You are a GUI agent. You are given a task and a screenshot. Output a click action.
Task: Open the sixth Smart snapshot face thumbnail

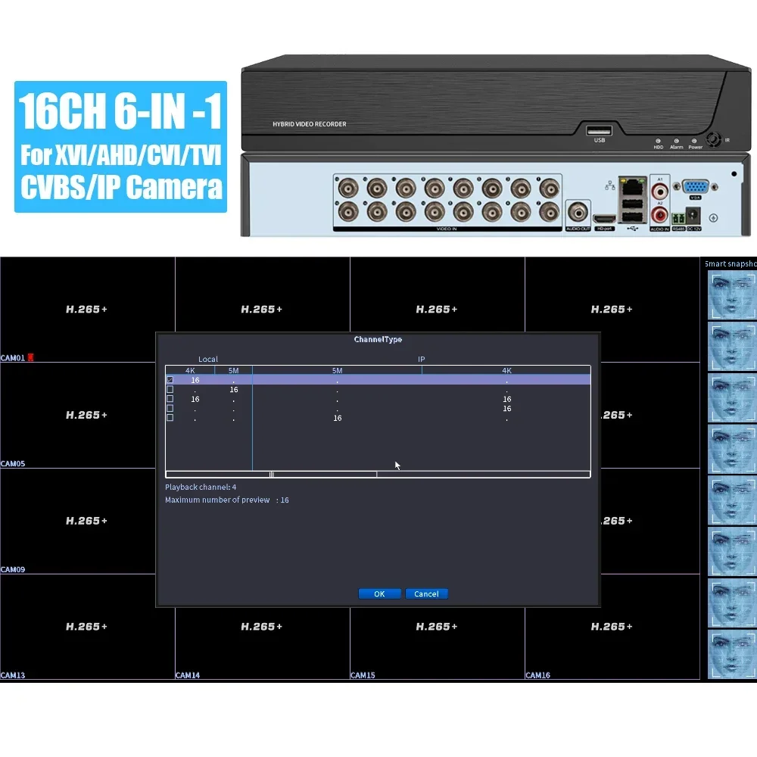[732, 551]
